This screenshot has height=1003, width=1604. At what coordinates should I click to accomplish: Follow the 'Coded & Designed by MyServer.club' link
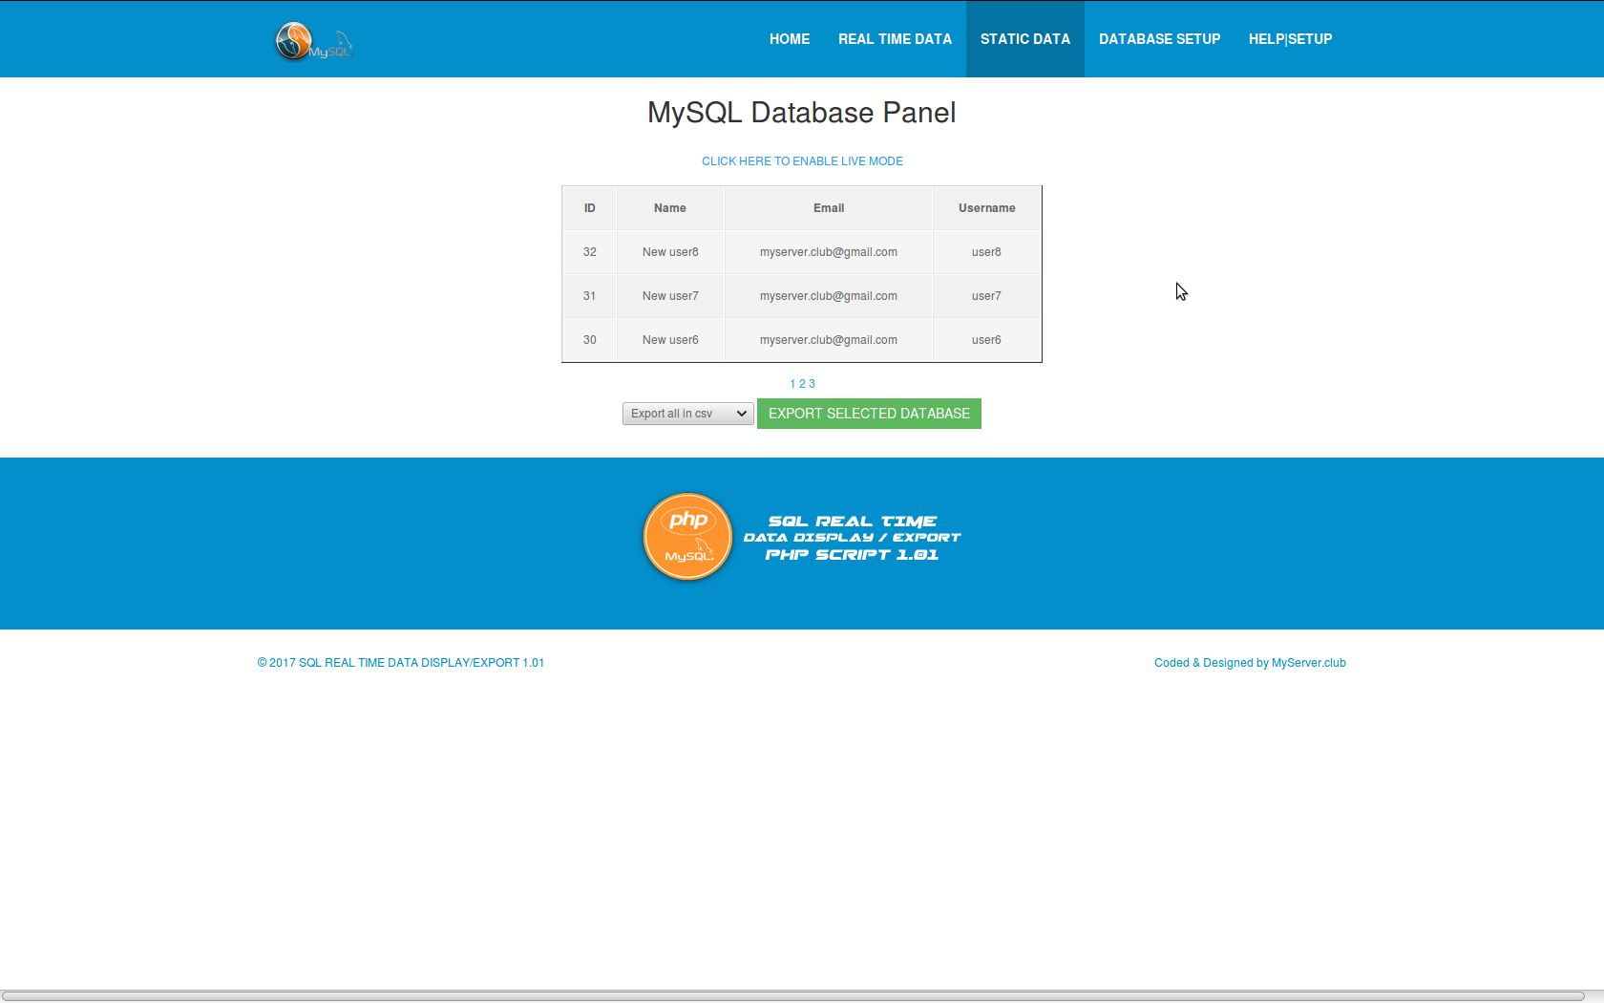(1250, 663)
